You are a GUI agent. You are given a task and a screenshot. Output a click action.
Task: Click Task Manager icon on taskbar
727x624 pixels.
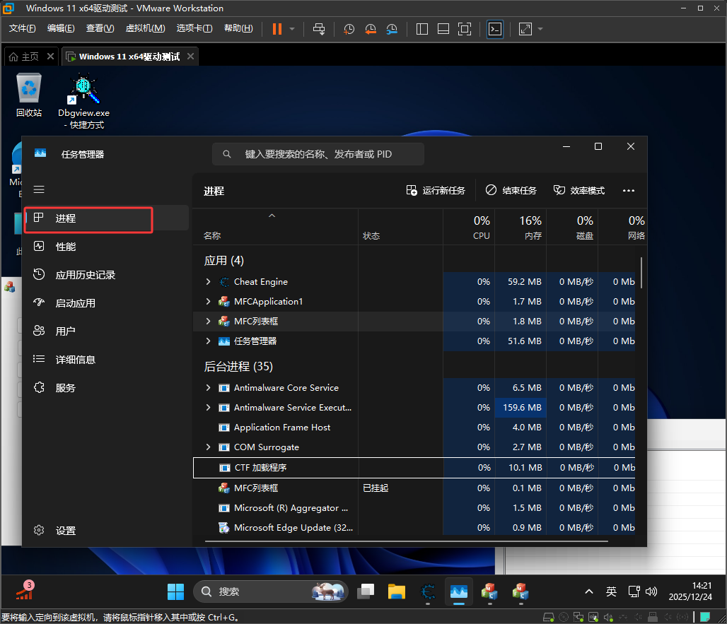[459, 591]
